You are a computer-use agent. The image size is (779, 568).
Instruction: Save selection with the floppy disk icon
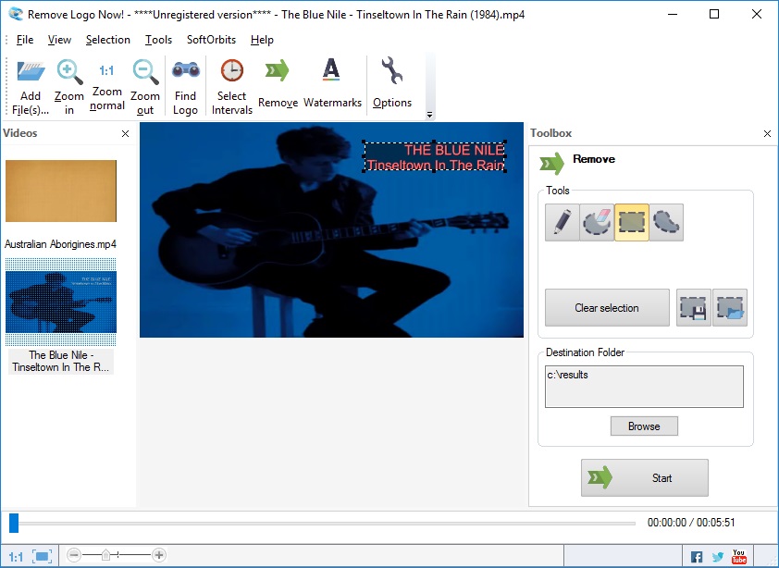[694, 308]
